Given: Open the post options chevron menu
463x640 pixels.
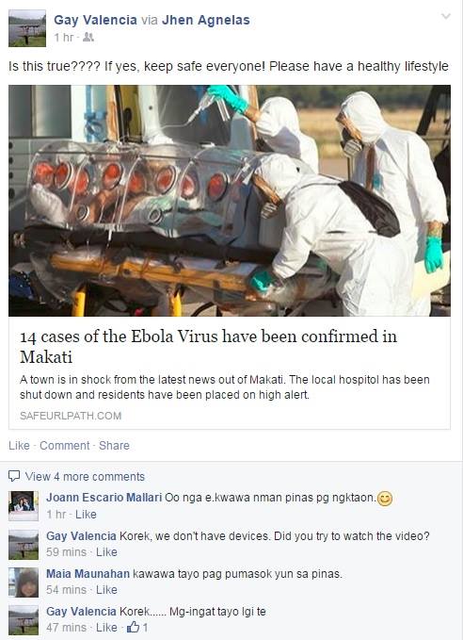Looking at the screenshot, I should (446, 16).
